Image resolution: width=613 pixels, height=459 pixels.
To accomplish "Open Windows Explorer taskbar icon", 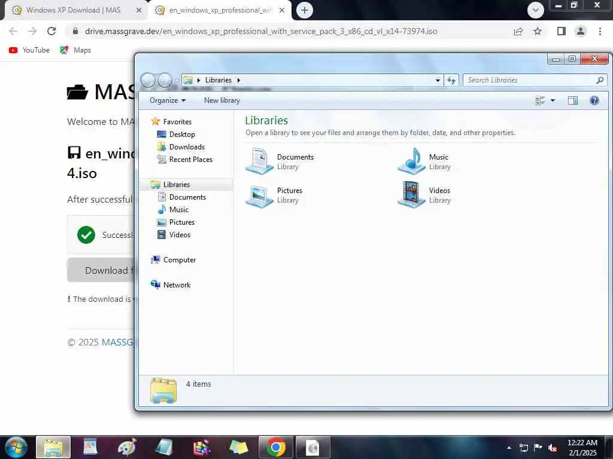I will 53,447.
